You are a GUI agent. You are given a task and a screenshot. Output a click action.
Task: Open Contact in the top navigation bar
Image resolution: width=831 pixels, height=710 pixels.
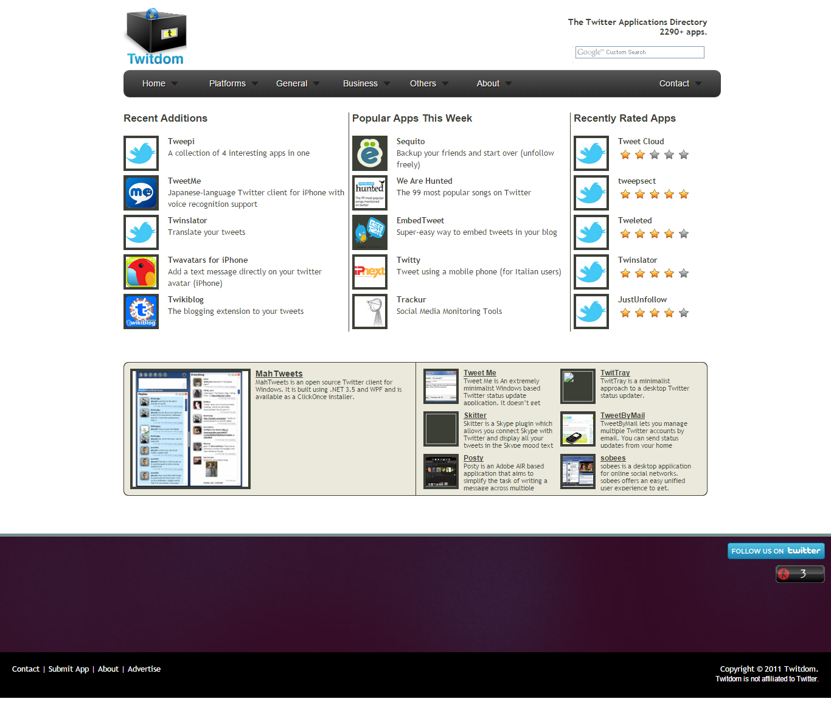674,83
